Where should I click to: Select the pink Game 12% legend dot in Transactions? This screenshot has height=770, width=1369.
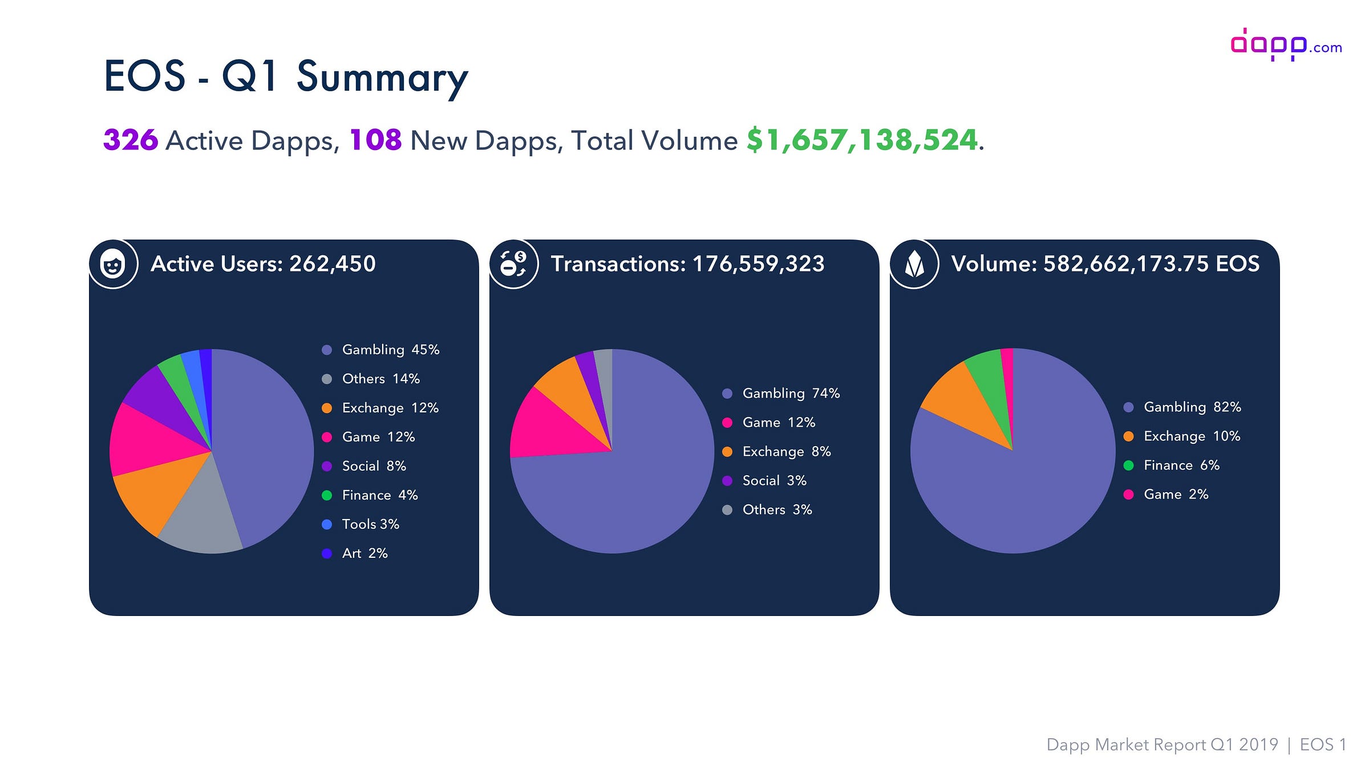(x=727, y=423)
